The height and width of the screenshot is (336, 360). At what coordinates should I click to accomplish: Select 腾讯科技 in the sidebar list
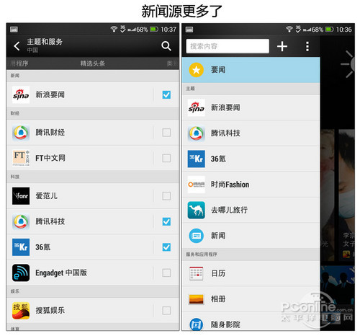(251, 133)
